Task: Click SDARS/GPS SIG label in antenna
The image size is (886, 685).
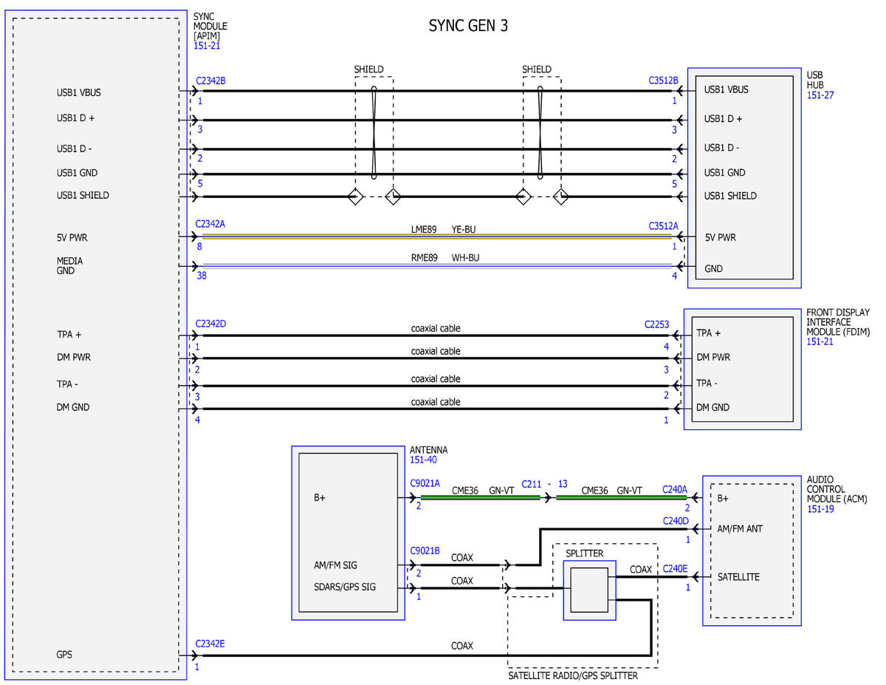Action: click(x=343, y=587)
